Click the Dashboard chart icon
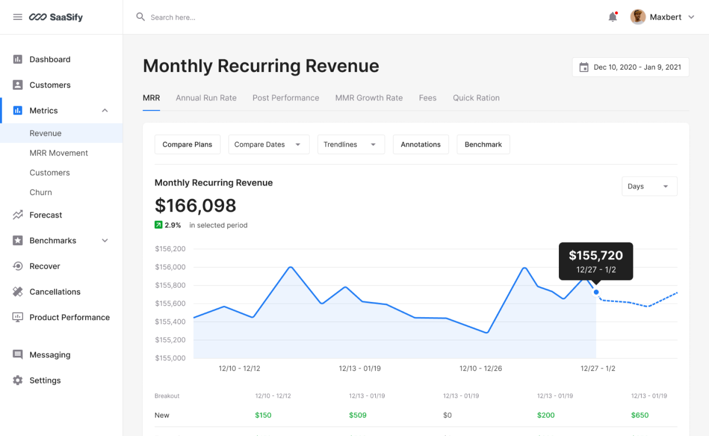Viewport: 709px width, 436px height. pos(18,60)
